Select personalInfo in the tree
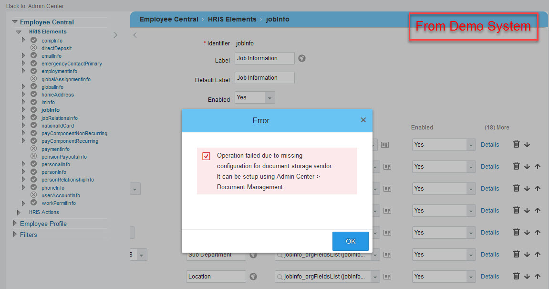Screen dimensions: 549x289 pos(56,164)
